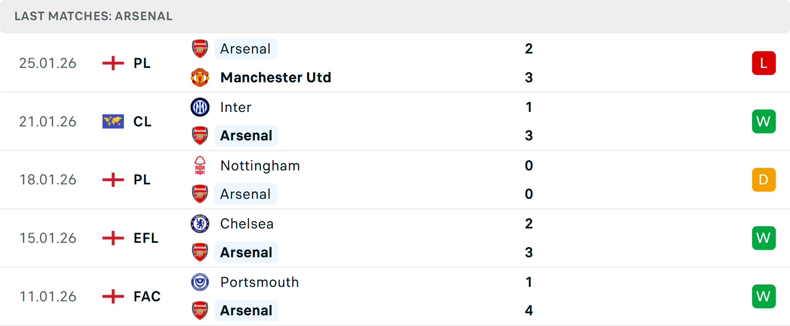
Task: Click the green W badge for Portsmouth match
Action: pyautogui.click(x=764, y=296)
